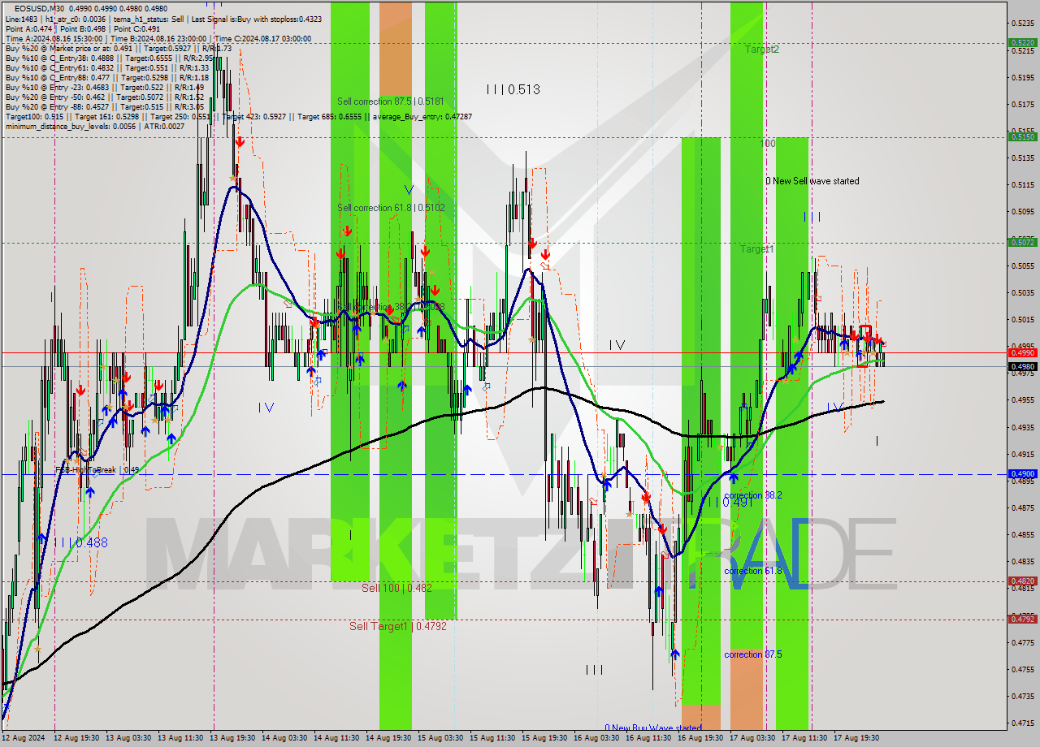Click the 0.5035 price axis value
1040x747 pixels.
1023,292
